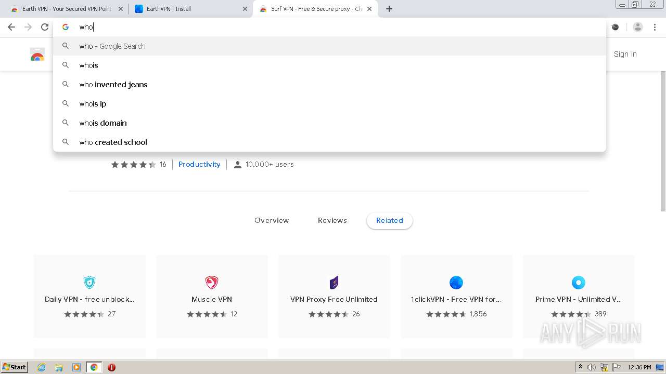Open the user profile avatar
This screenshot has width=666, height=374.
coord(638,27)
